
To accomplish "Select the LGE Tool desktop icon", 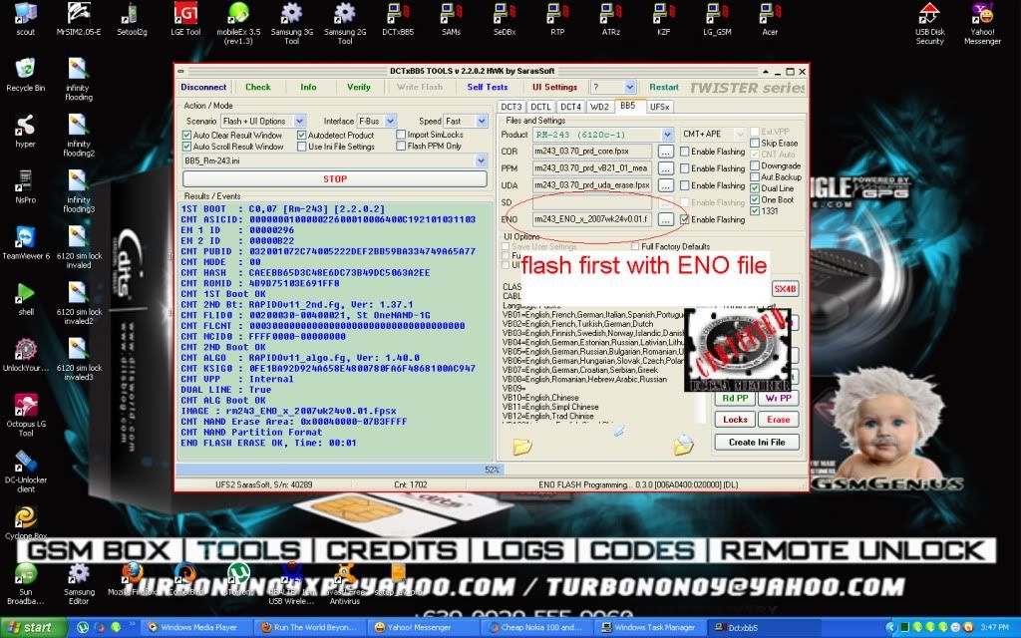I will (185, 18).
